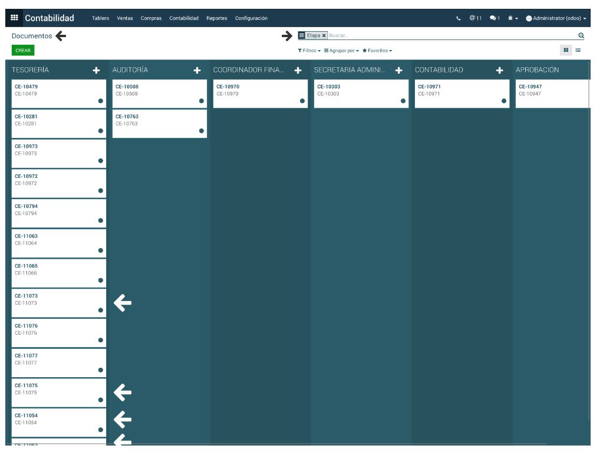Add a card to the Tesorería column
Screen dimensions: 603x452
(96, 70)
